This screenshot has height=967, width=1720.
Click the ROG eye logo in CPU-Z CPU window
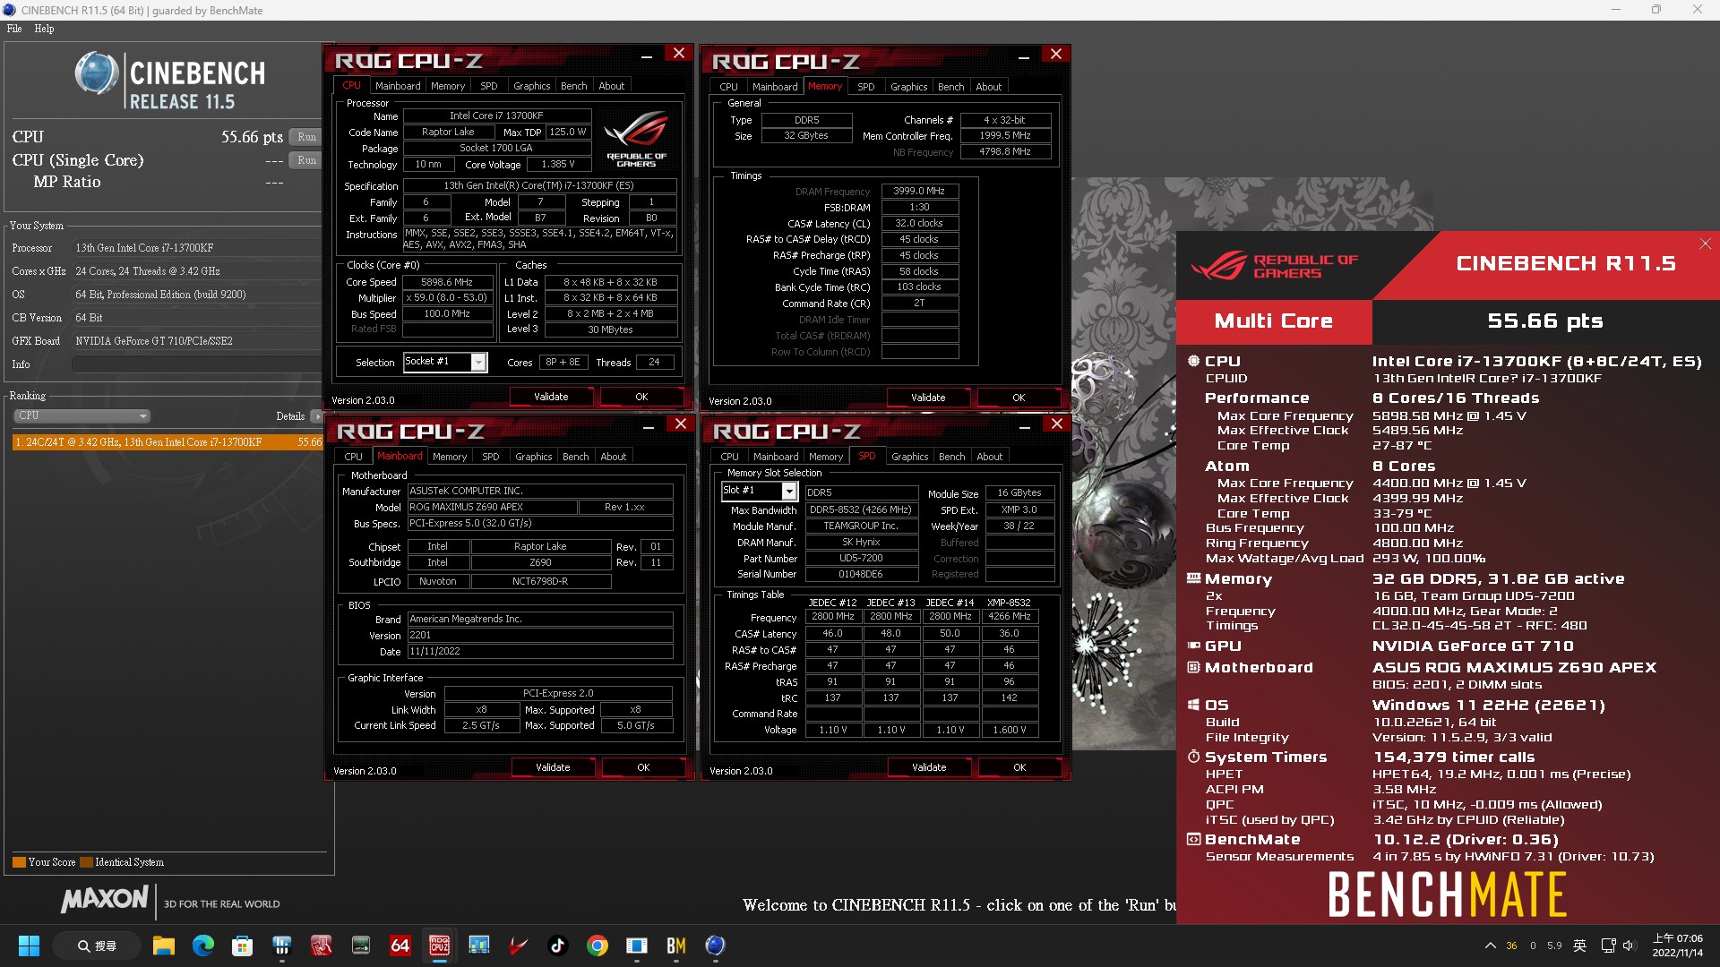pos(636,137)
